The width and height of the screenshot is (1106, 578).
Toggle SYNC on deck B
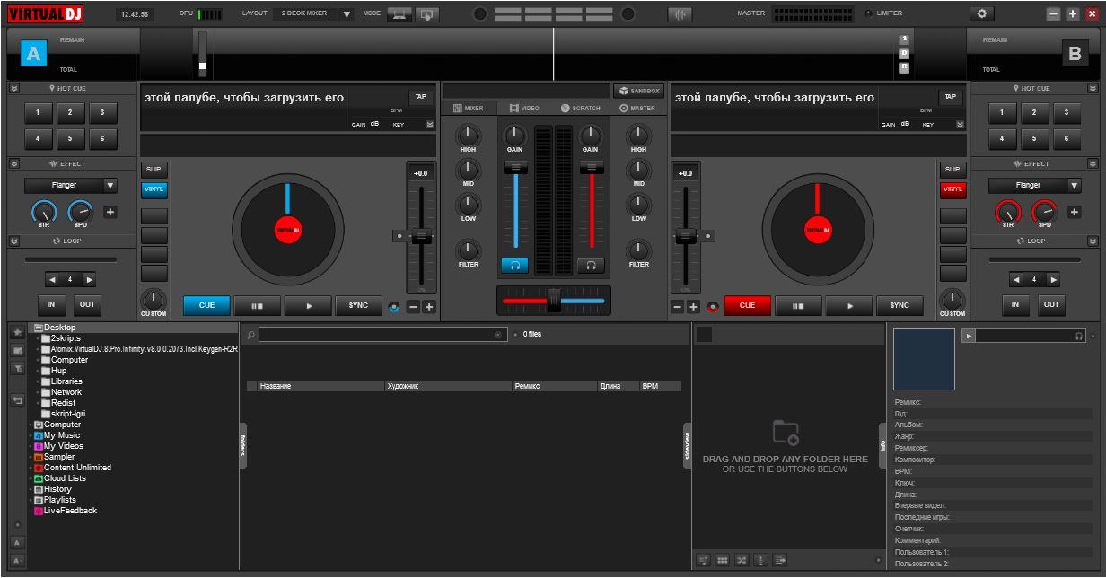click(x=900, y=305)
